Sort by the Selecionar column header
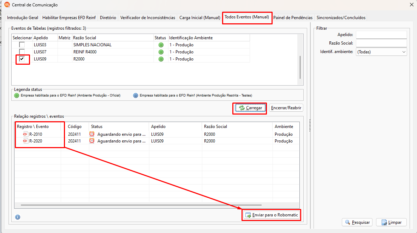 tap(22, 38)
